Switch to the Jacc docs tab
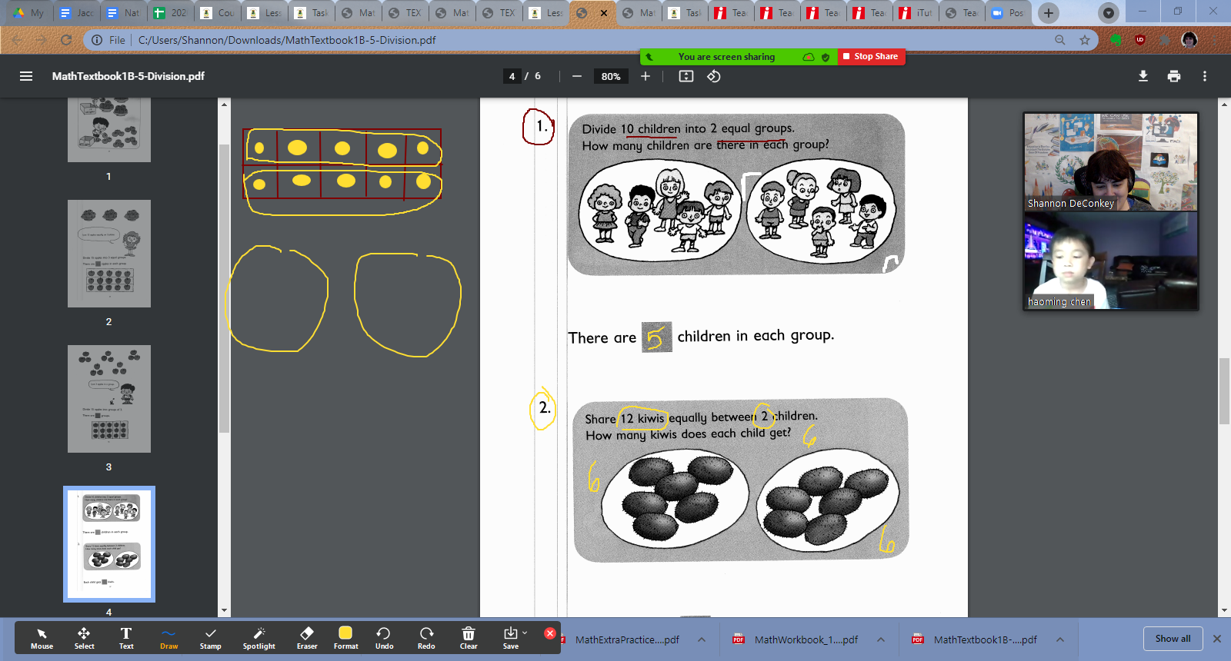This screenshot has width=1231, height=661. 76,13
